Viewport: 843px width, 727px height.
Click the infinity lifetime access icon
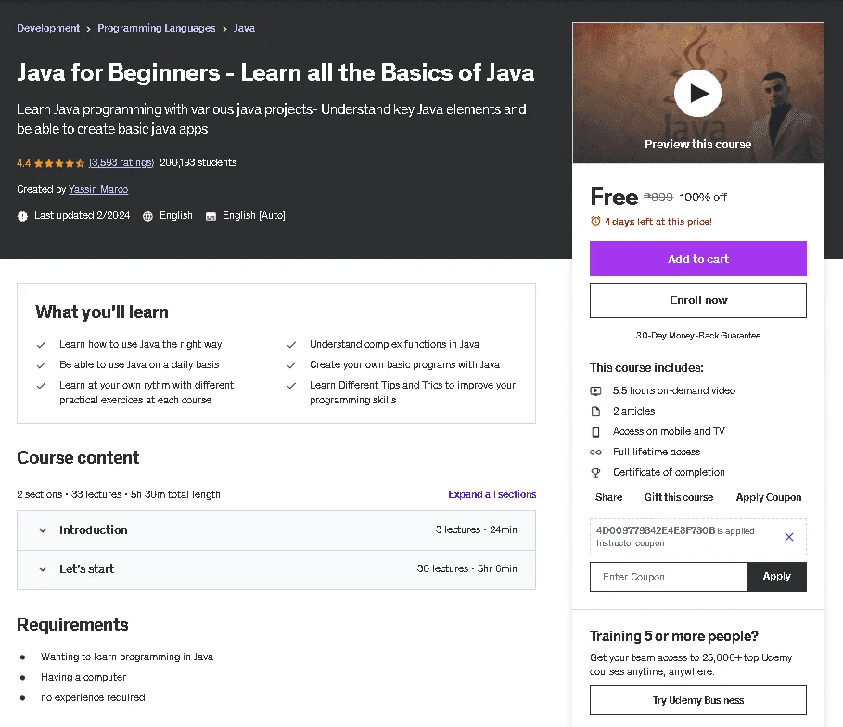click(595, 453)
